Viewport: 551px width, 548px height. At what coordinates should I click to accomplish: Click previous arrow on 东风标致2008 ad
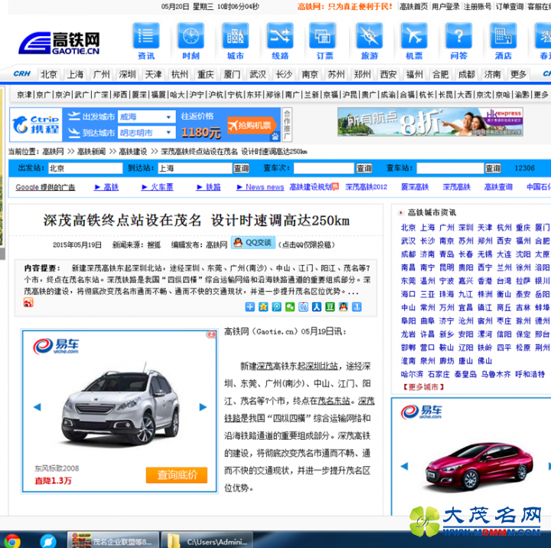point(37,407)
